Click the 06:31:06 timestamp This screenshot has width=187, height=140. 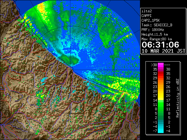point(160,45)
